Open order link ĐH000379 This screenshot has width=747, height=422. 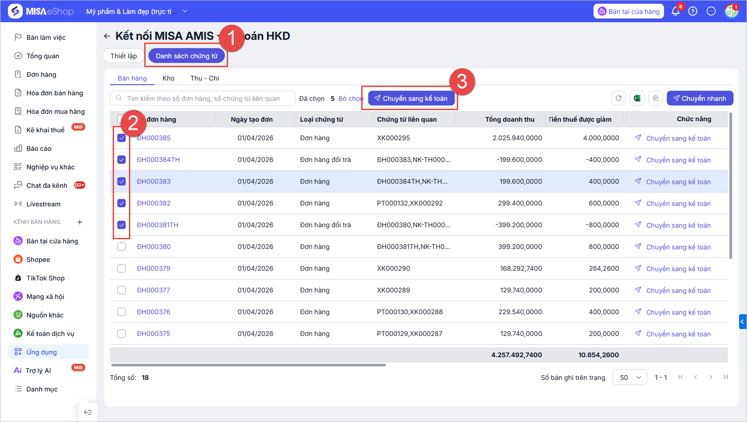[153, 268]
